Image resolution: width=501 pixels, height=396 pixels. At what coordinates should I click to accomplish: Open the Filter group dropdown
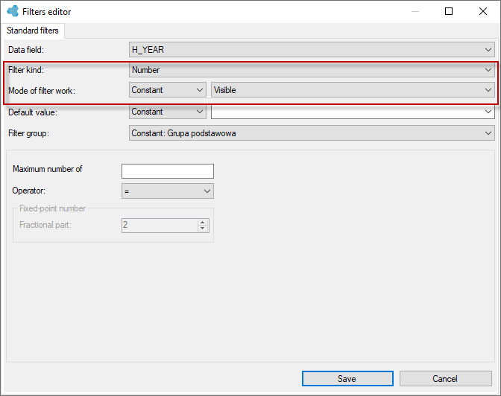[x=312, y=133]
